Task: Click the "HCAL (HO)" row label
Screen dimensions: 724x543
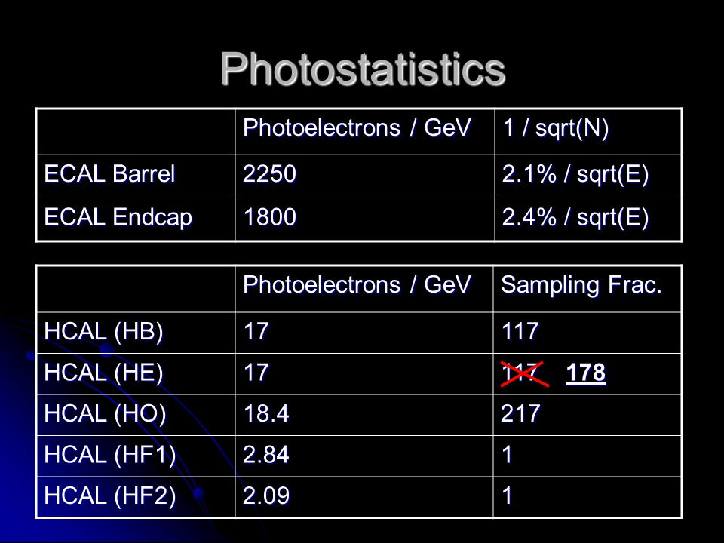Action: click(x=105, y=414)
